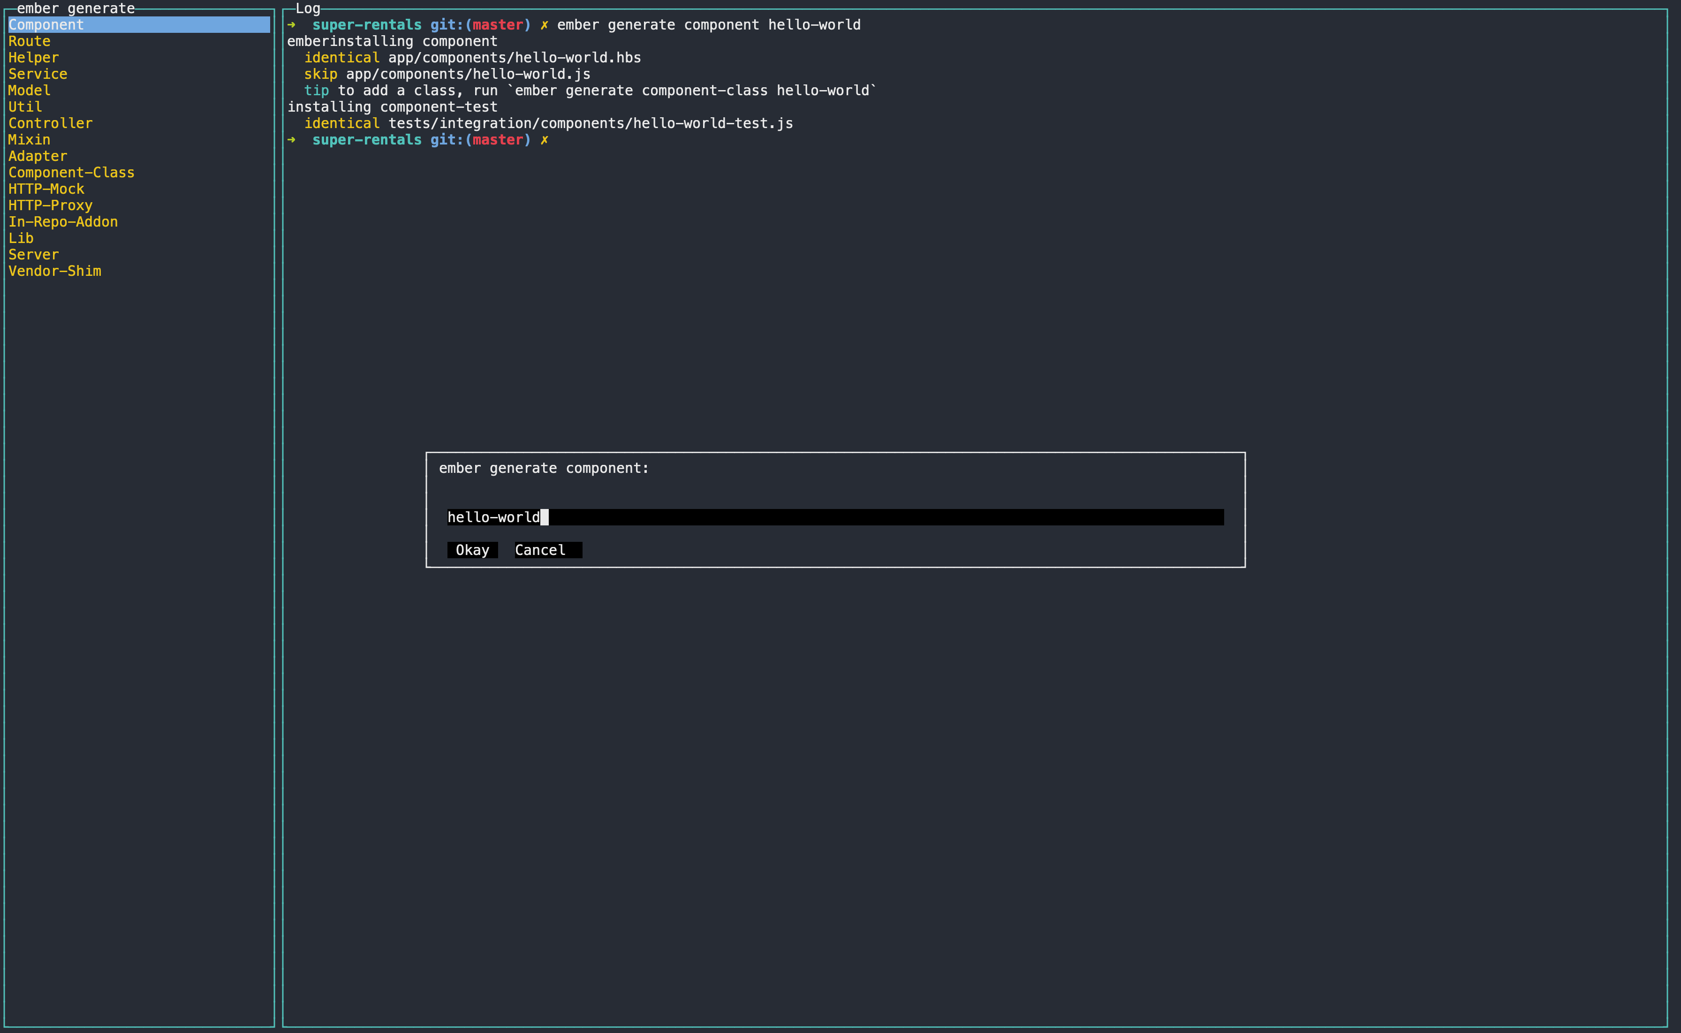Select the Vendor-Shim entry
Viewport: 1681px width, 1033px height.
point(55,271)
